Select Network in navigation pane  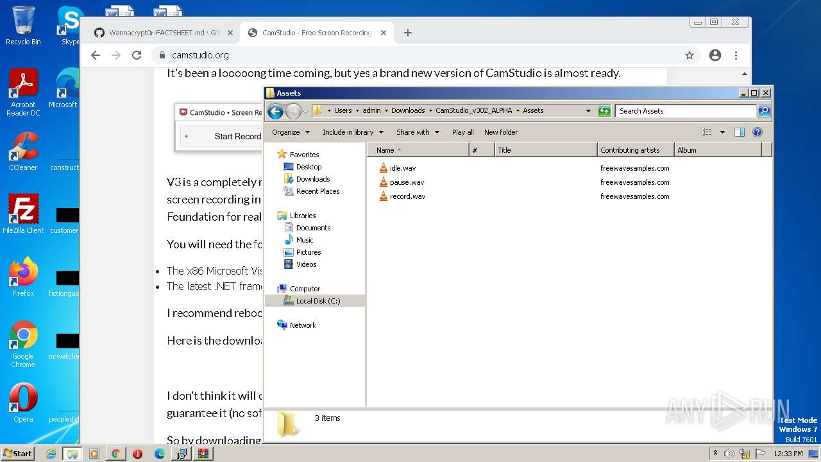coord(303,325)
